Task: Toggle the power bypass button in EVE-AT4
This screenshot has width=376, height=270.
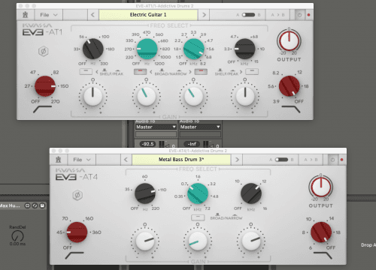Action: (x=332, y=160)
